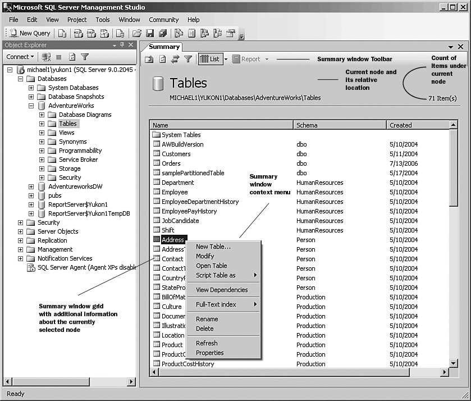Open the Community menu
The height and width of the screenshot is (401, 471).
(164, 20)
